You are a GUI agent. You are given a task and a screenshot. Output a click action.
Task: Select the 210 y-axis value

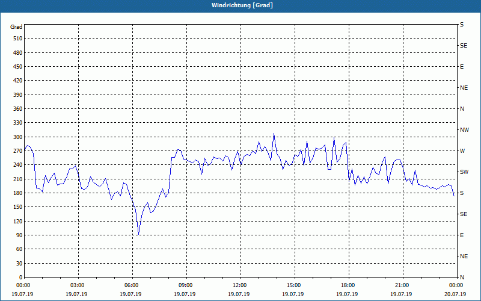(17, 179)
